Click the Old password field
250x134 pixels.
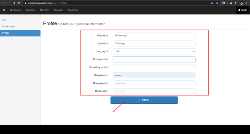(154, 75)
